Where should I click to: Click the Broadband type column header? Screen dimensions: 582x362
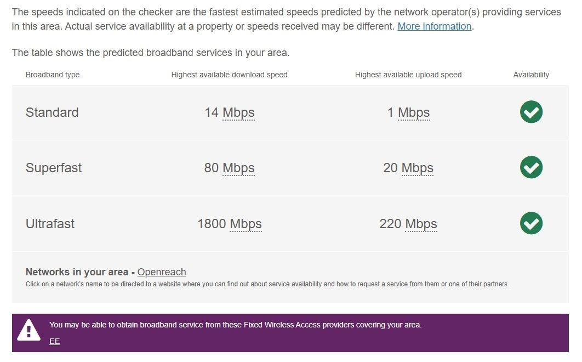click(x=53, y=75)
